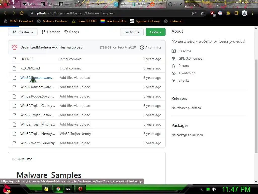
Task: Open the Extensions puzzle menu
Action: coord(228,13)
